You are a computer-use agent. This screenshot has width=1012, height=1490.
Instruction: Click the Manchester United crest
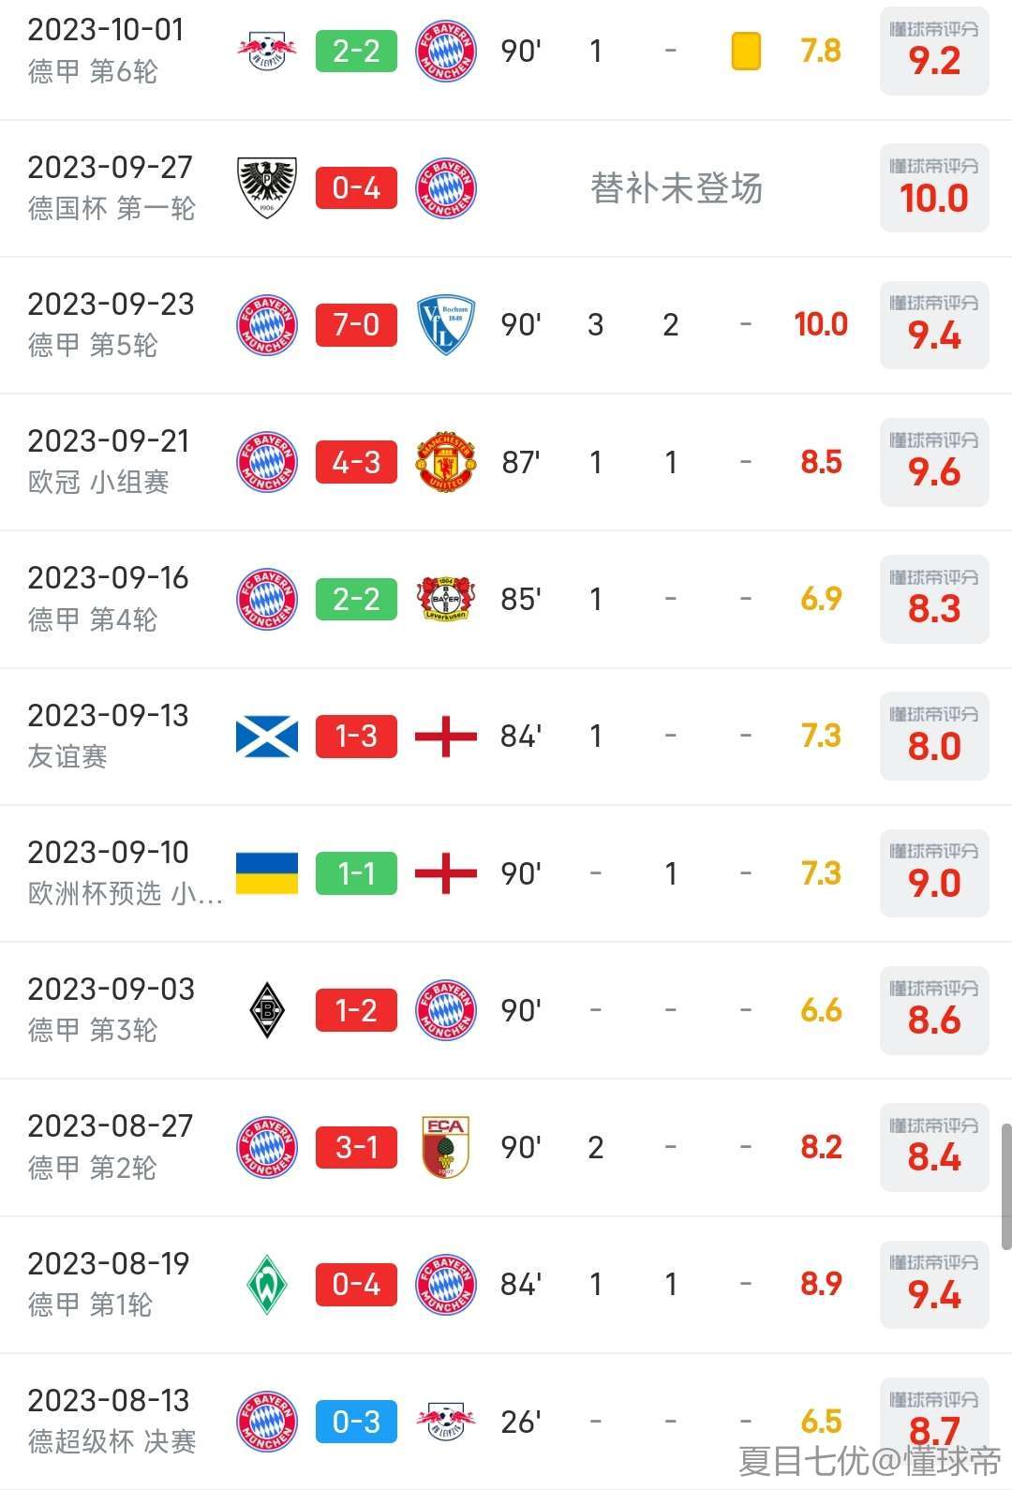click(x=446, y=462)
